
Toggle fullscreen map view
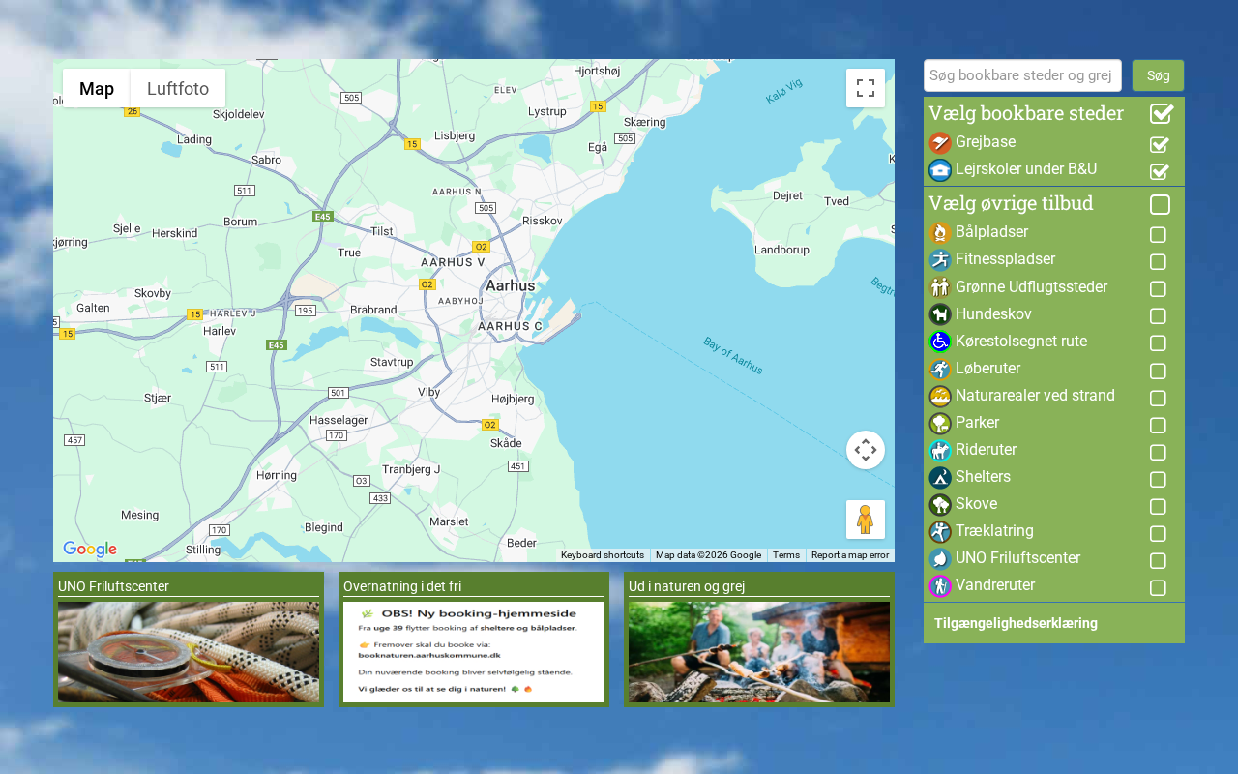(x=866, y=88)
